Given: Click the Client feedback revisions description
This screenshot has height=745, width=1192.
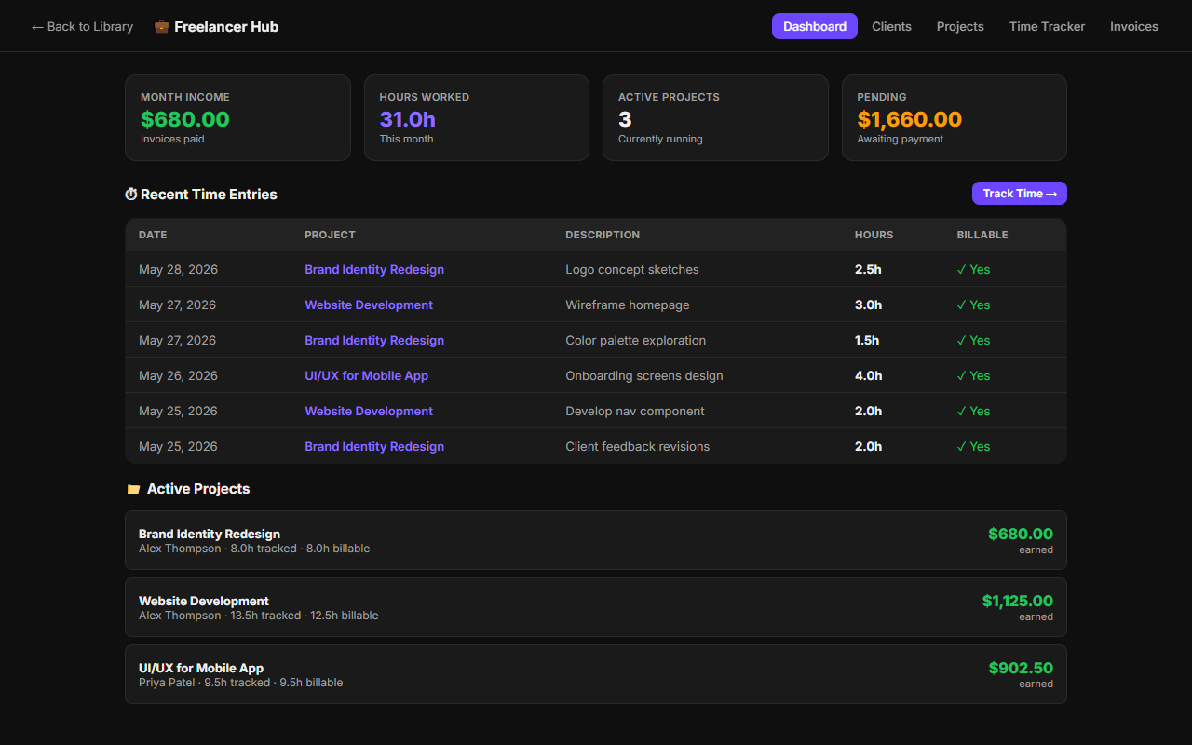Looking at the screenshot, I should pyautogui.click(x=638, y=446).
